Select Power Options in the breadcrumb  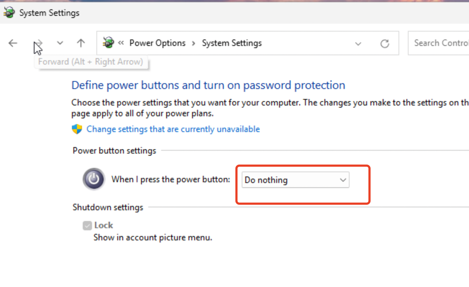(x=158, y=43)
